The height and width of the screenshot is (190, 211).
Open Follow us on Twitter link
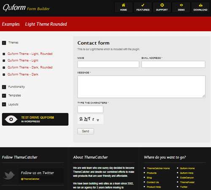pos(37,173)
